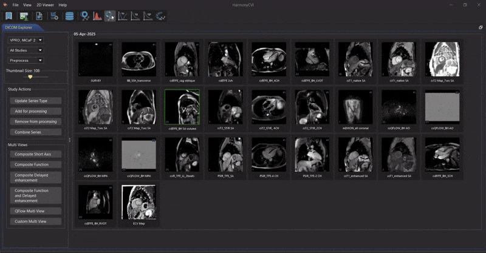Screen dimensions: 486x253
Task: Select the csBTFE_BH_RVOT thumbnail
Action: [x=95, y=202]
